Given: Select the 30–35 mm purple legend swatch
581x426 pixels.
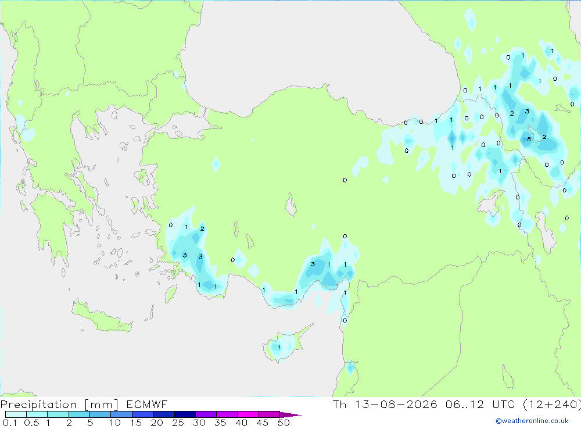Looking at the screenshot, I should (206, 414).
